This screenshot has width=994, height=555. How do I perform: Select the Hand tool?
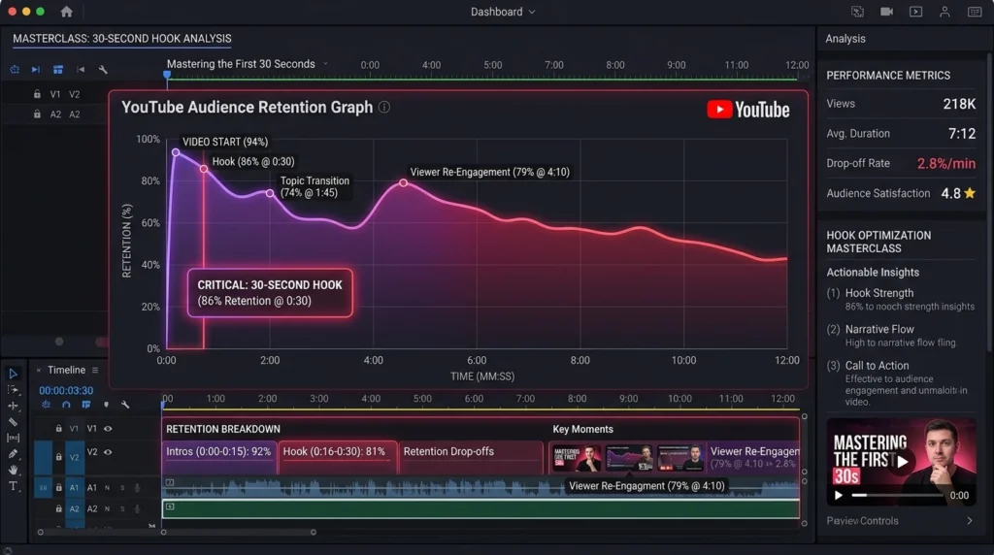pyautogui.click(x=13, y=470)
